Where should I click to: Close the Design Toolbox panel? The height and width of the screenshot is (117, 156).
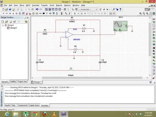coord(27,18)
